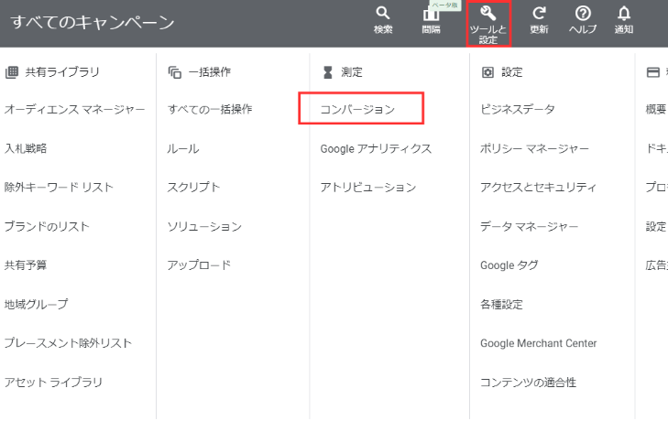Image resolution: width=668 pixels, height=421 pixels.
Task: Click すべてのキャンペーン title
Action: (x=93, y=22)
